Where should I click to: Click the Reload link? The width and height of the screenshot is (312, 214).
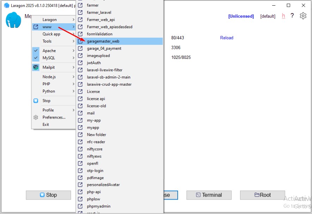(227, 38)
